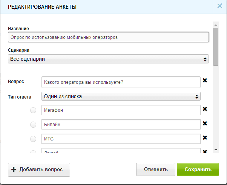Open the Сценарии dropdown

(108, 59)
